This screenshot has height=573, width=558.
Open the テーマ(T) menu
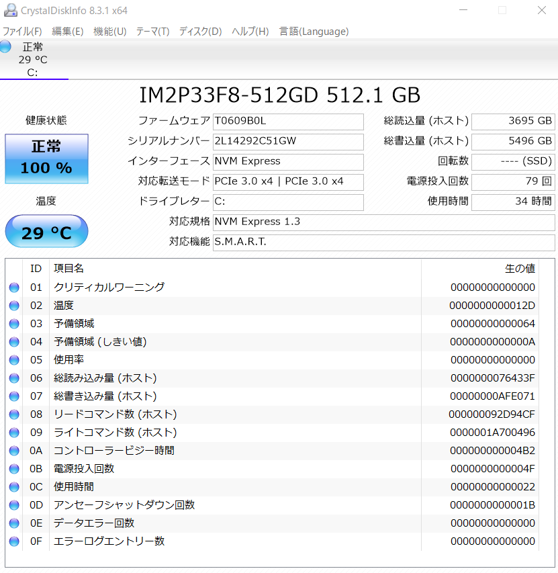pyautogui.click(x=152, y=32)
